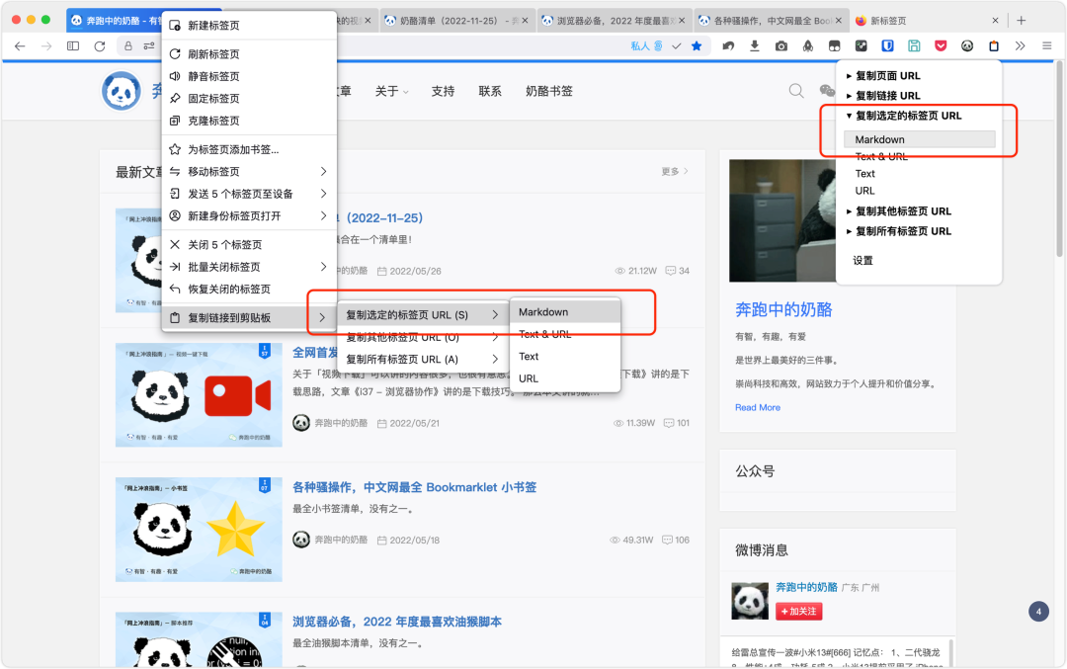Click the clipboard copy URL extension icon

[x=994, y=46]
